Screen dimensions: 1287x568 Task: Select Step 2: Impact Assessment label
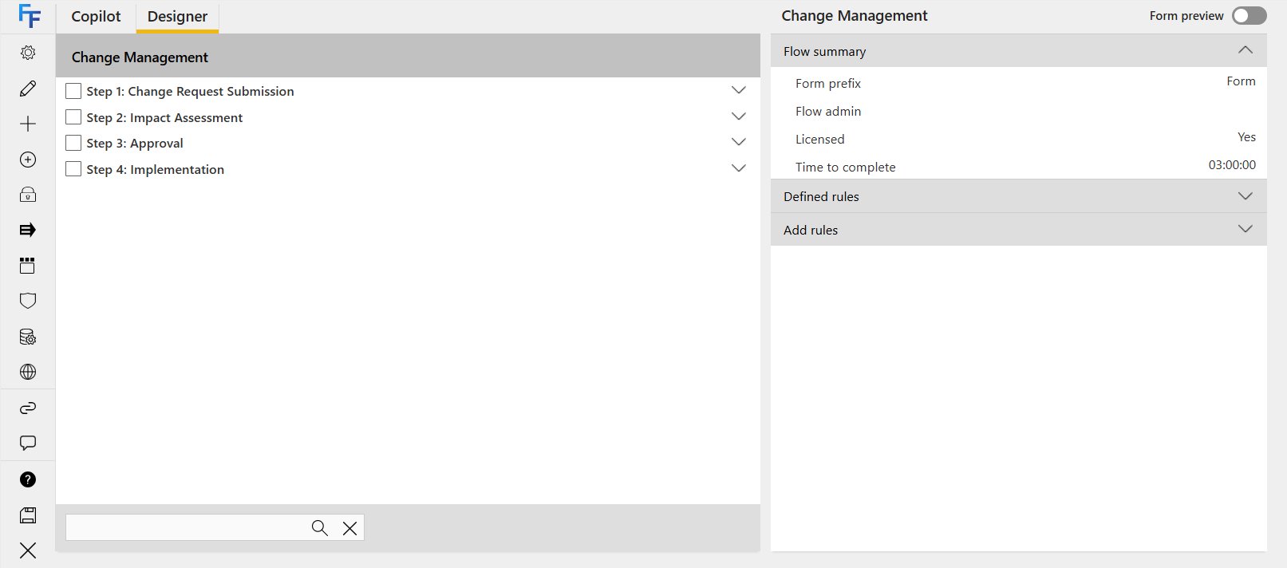click(x=164, y=118)
